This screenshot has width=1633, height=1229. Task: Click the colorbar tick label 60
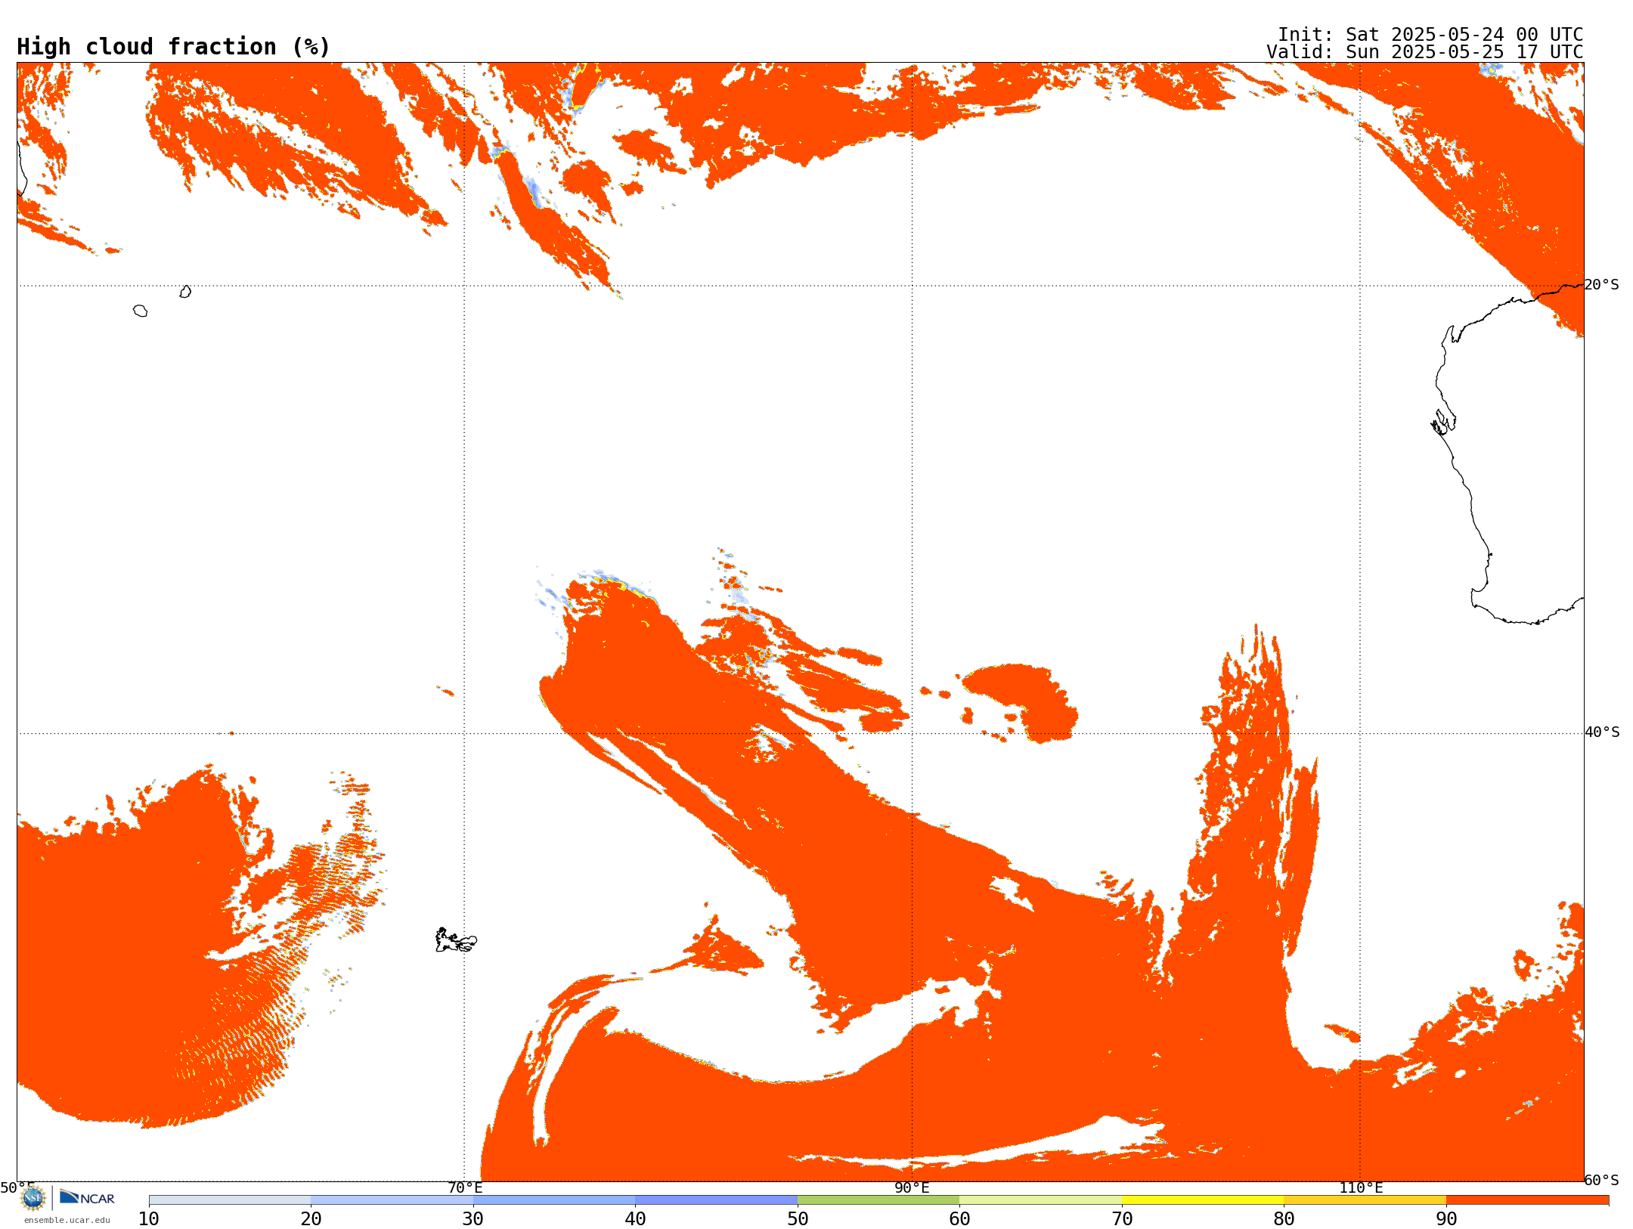coord(959,1219)
